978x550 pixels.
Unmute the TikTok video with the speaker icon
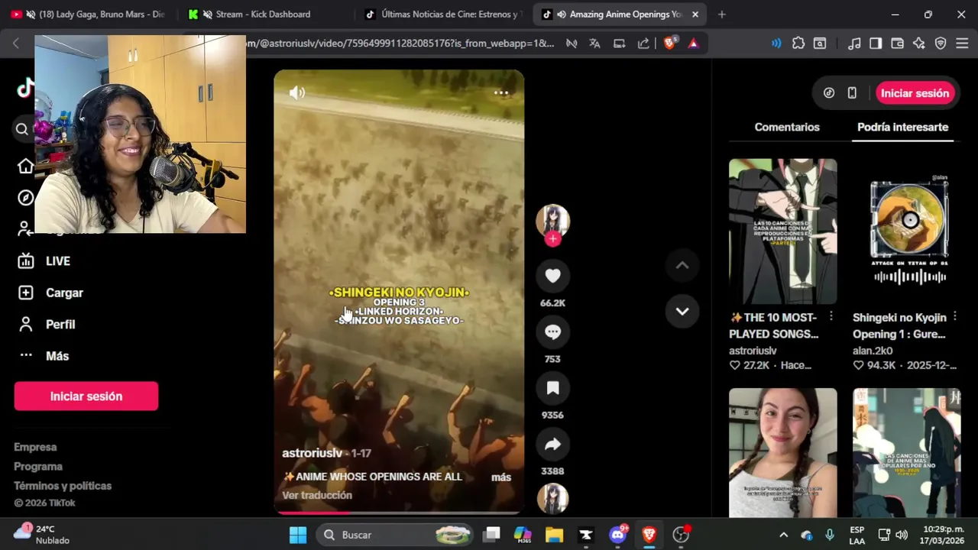(x=297, y=93)
